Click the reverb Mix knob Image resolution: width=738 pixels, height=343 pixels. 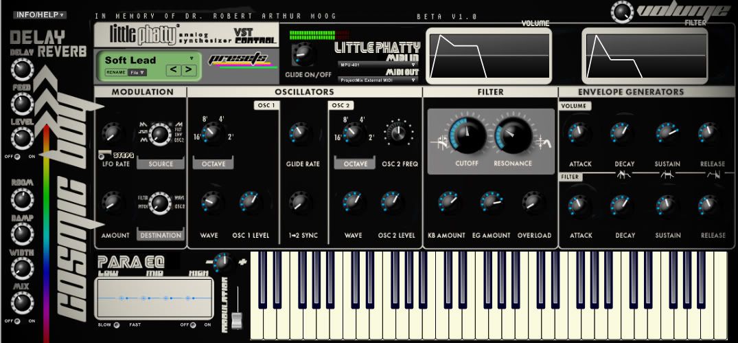pos(22,303)
